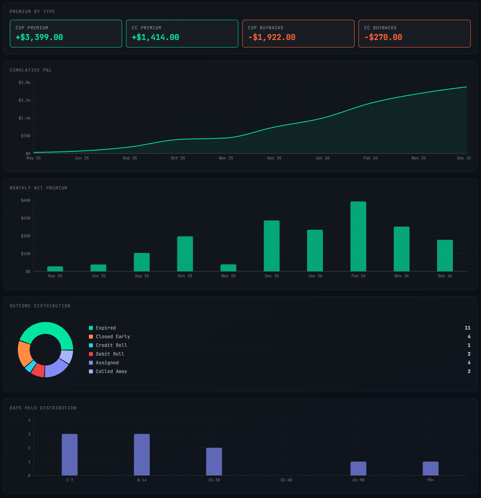481x498 pixels.
Task: Click the Credit Roll color swatch
Action: 91,345
